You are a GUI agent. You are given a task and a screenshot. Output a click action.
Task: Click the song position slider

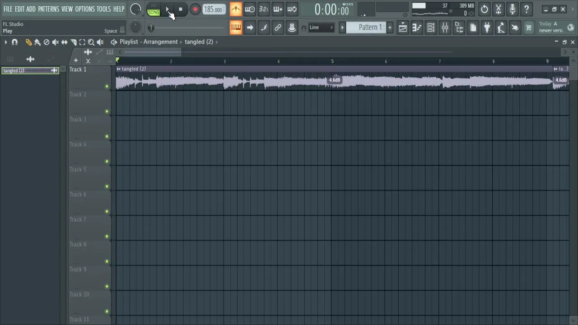(187, 28)
